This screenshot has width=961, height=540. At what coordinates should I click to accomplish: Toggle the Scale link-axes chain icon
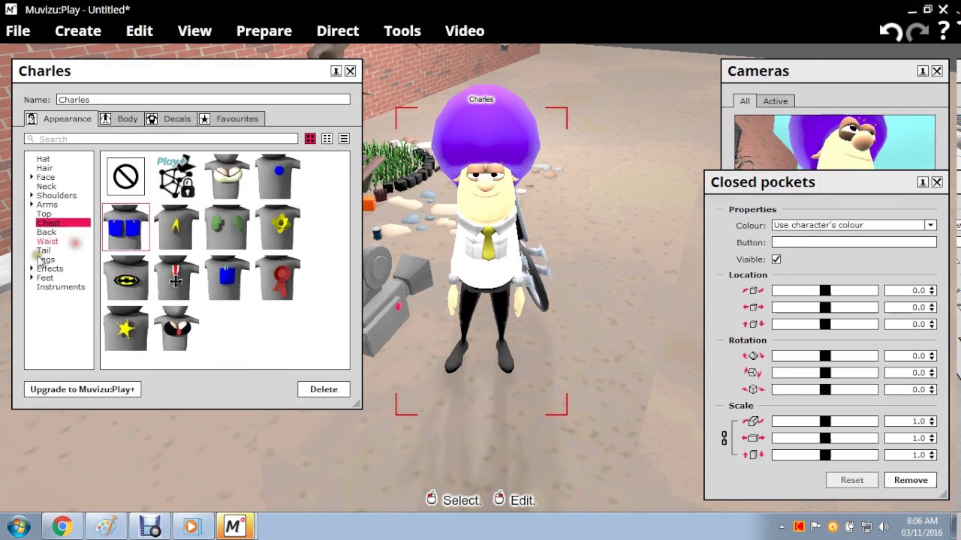pos(725,438)
